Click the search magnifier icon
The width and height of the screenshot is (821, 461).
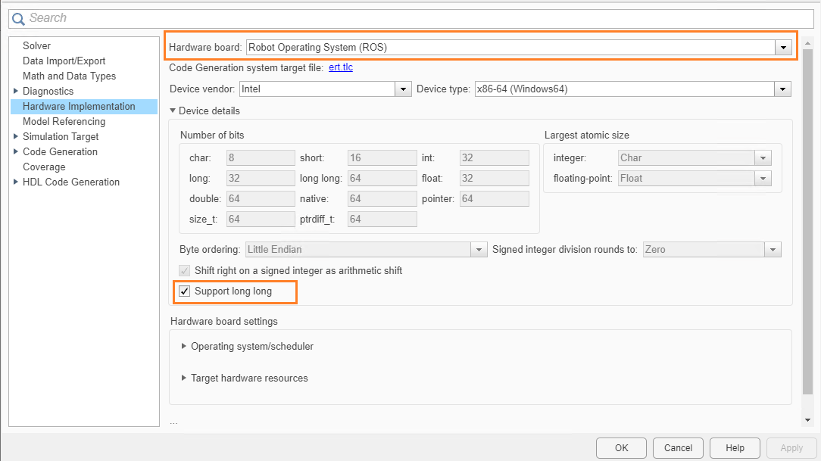[18, 18]
